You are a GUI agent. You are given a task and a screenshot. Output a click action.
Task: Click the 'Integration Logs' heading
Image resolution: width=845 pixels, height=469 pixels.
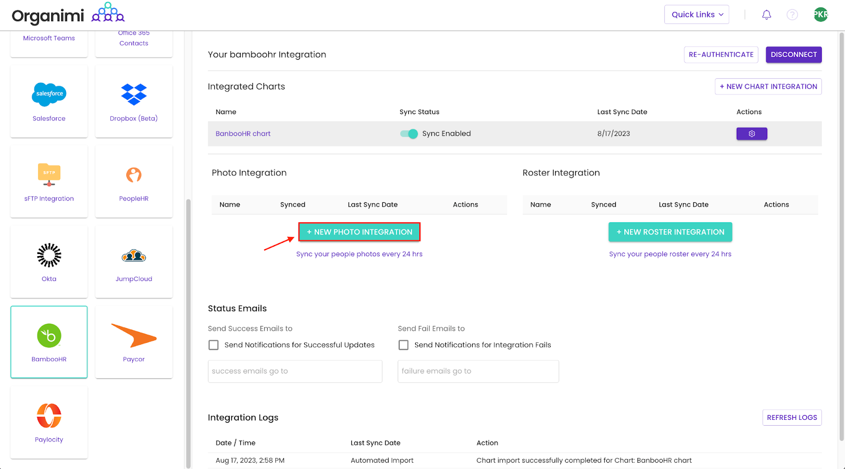tap(243, 418)
